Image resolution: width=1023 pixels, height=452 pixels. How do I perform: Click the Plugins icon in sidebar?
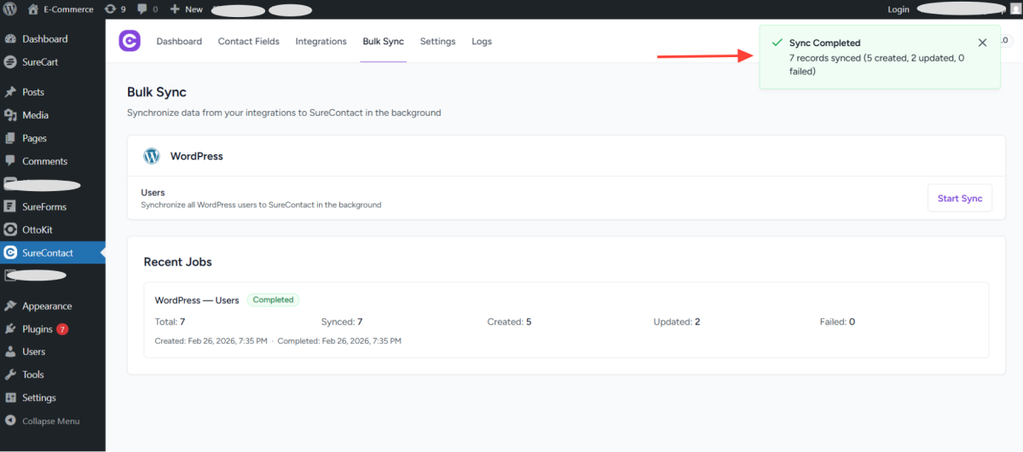[10, 329]
